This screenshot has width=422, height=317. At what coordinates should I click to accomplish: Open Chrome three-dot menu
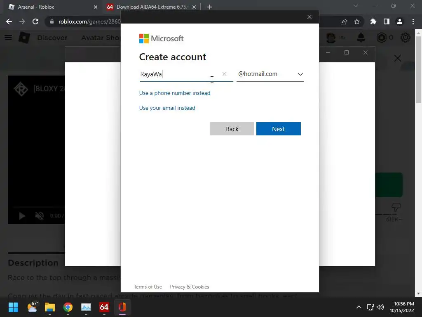point(413,21)
